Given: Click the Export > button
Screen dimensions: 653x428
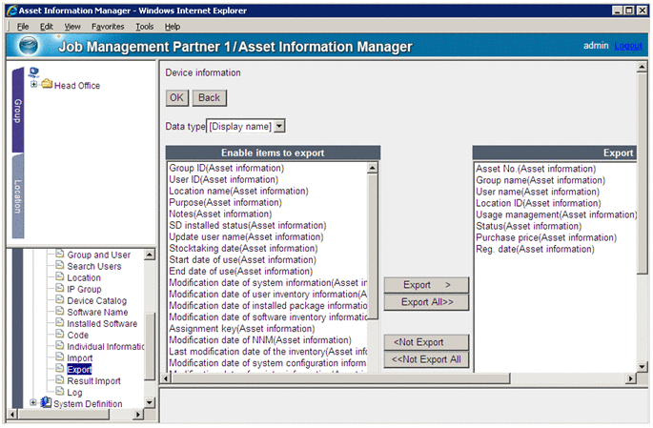Looking at the screenshot, I should pyautogui.click(x=426, y=285).
